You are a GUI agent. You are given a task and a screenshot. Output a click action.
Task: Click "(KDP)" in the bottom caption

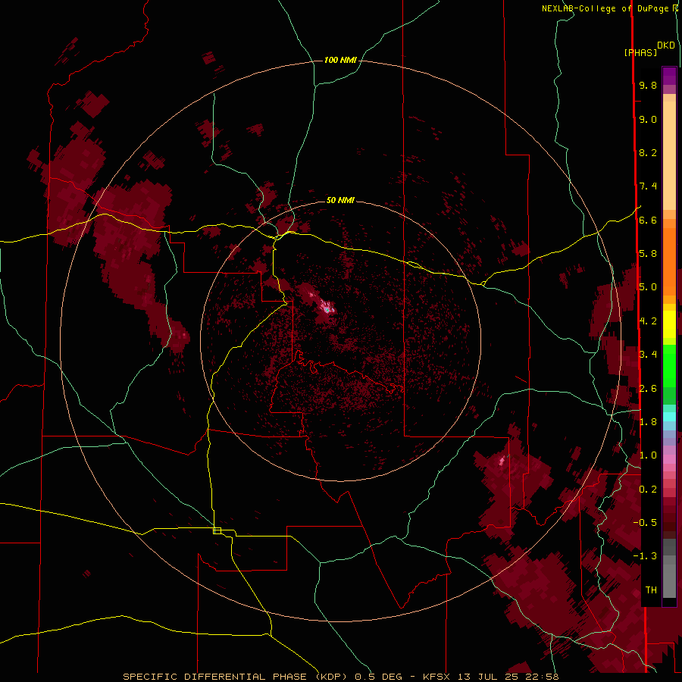(332, 677)
